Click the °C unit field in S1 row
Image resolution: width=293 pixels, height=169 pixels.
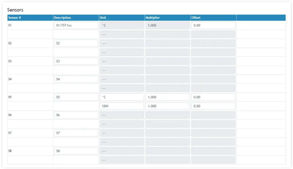tap(122, 25)
